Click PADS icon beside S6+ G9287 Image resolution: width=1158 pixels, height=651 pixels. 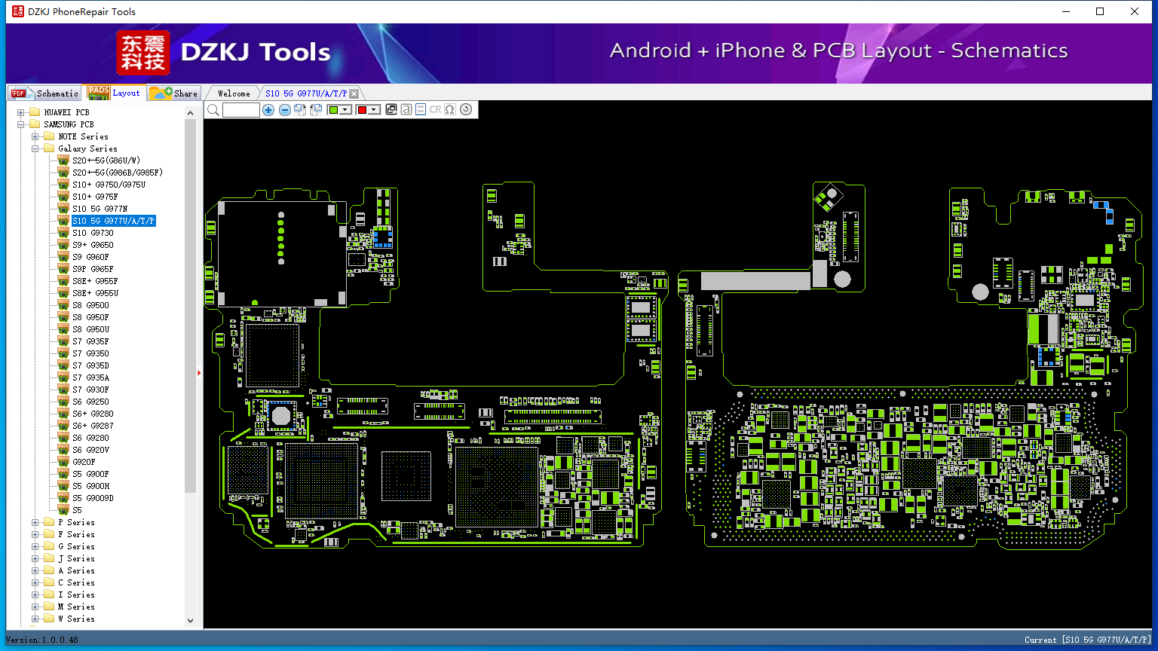(63, 426)
